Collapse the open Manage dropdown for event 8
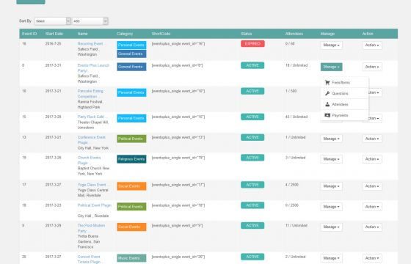Viewport: 411px width, 264px height. pyautogui.click(x=331, y=67)
